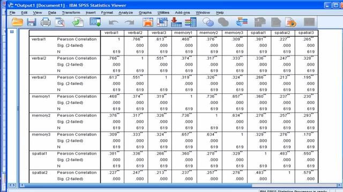Save the output document with floppy icon
Image resolution: width=343 pixels, height=192 pixels.
[x=32, y=22]
